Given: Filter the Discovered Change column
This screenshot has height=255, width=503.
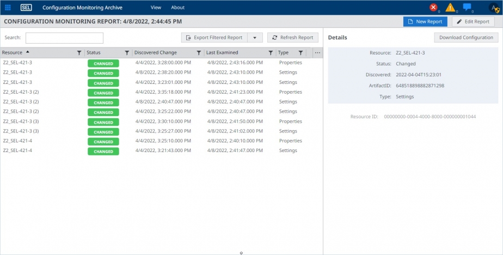Looking at the screenshot, I should [x=199, y=53].
